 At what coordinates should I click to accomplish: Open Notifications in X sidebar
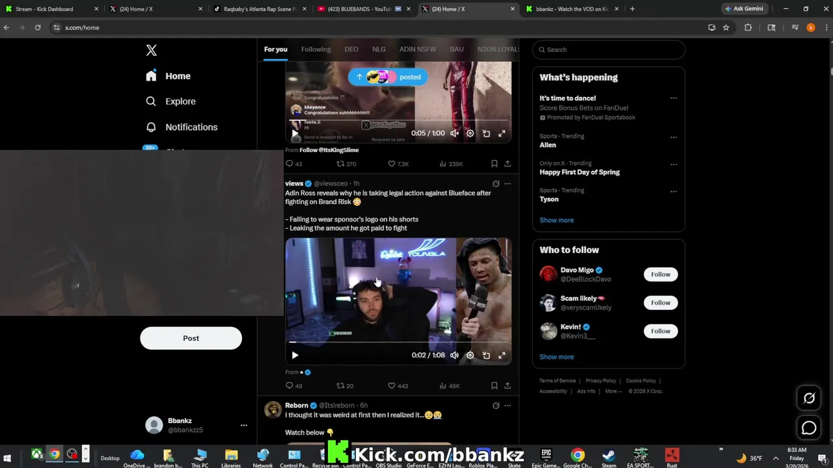[x=182, y=127]
